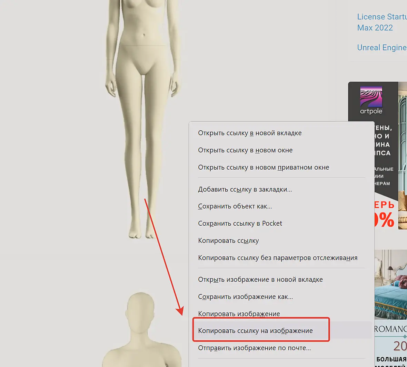This screenshot has width=407, height=367.
Task: Open the artpole advertisement banner
Action: [377, 156]
